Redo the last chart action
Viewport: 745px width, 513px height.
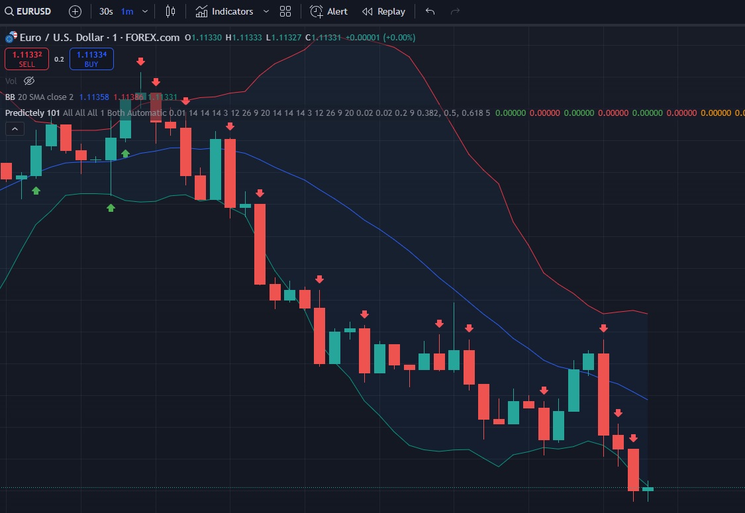(454, 11)
